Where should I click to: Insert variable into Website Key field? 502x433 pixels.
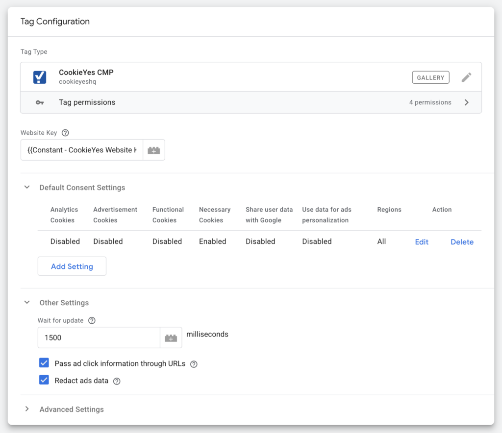(153, 150)
